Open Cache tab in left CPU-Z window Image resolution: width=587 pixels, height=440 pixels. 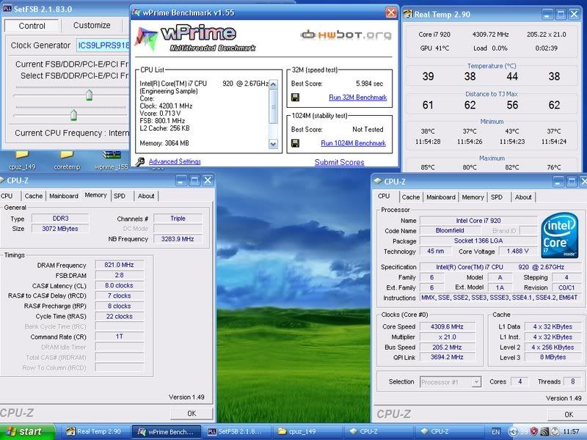(33, 196)
